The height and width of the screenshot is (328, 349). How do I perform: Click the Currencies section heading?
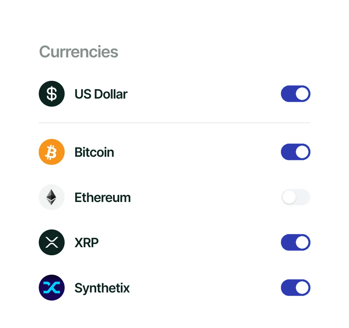point(78,52)
